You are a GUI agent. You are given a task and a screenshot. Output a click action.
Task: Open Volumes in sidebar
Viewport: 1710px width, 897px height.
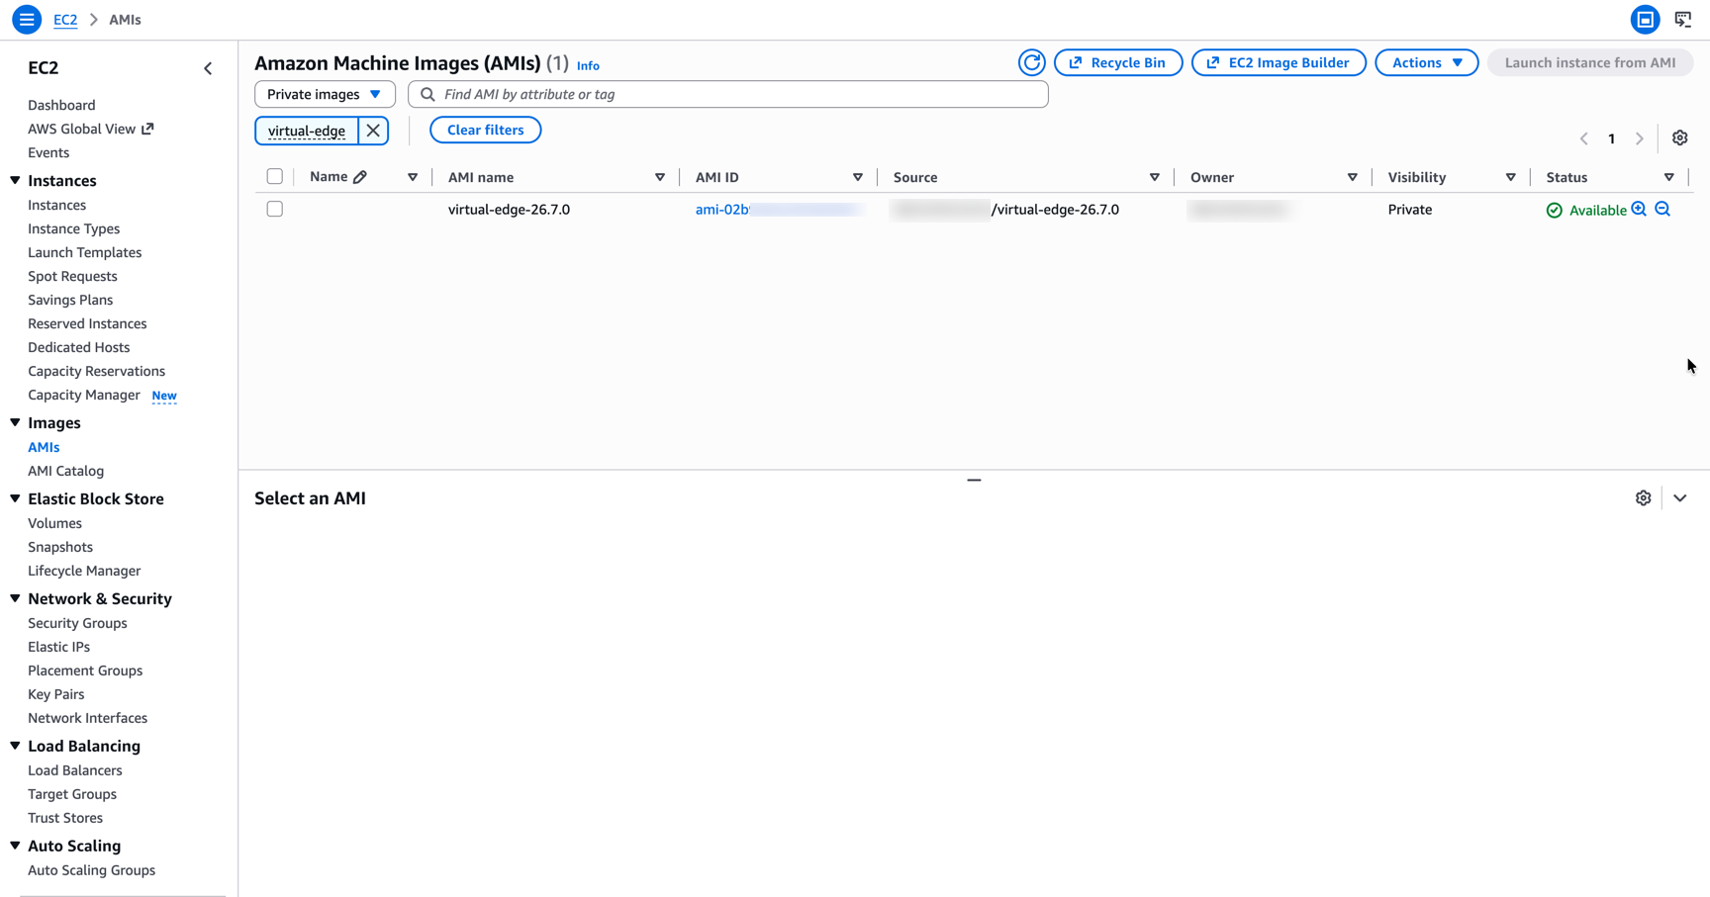click(x=54, y=523)
